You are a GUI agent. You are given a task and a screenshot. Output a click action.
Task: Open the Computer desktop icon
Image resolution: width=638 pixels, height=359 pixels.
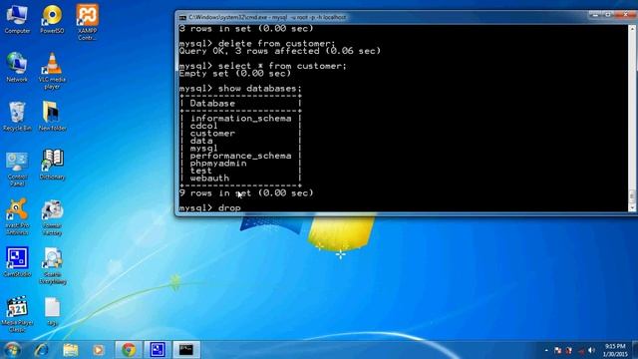(x=17, y=20)
